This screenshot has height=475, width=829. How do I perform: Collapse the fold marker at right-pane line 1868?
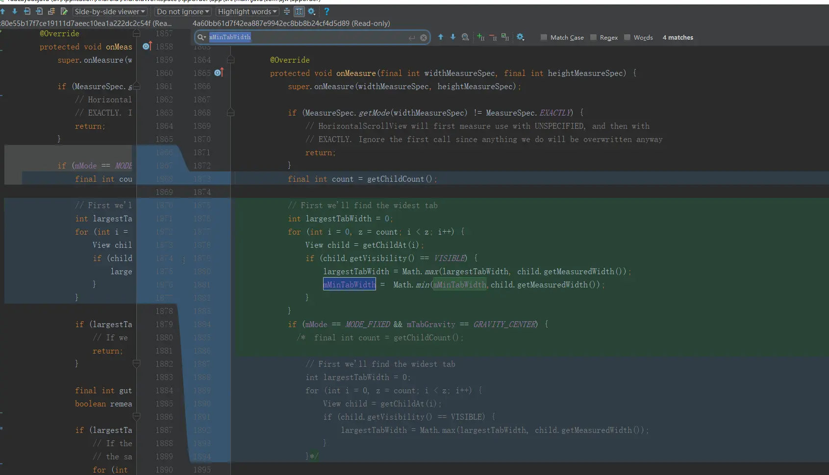(230, 113)
